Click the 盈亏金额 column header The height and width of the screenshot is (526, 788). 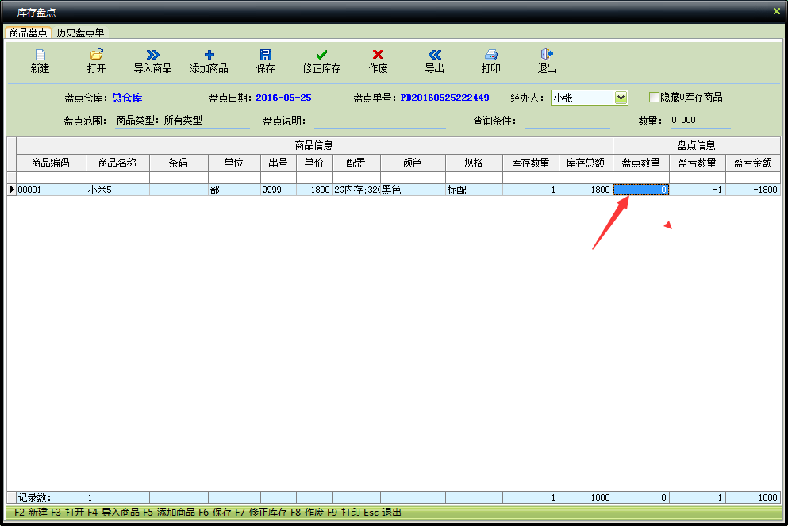click(x=753, y=163)
